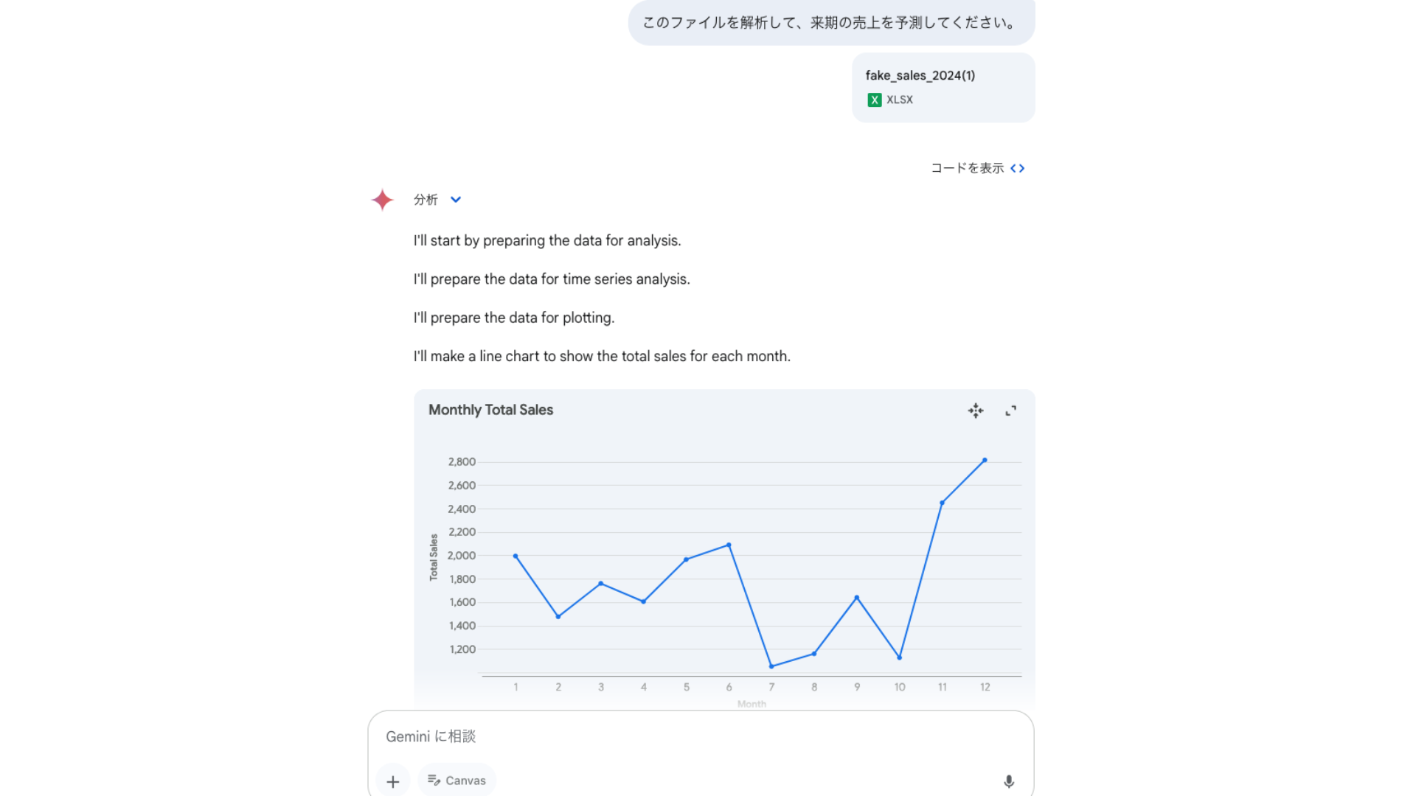
Task: Select the user message bubble with the prediction request
Action: 830,23
